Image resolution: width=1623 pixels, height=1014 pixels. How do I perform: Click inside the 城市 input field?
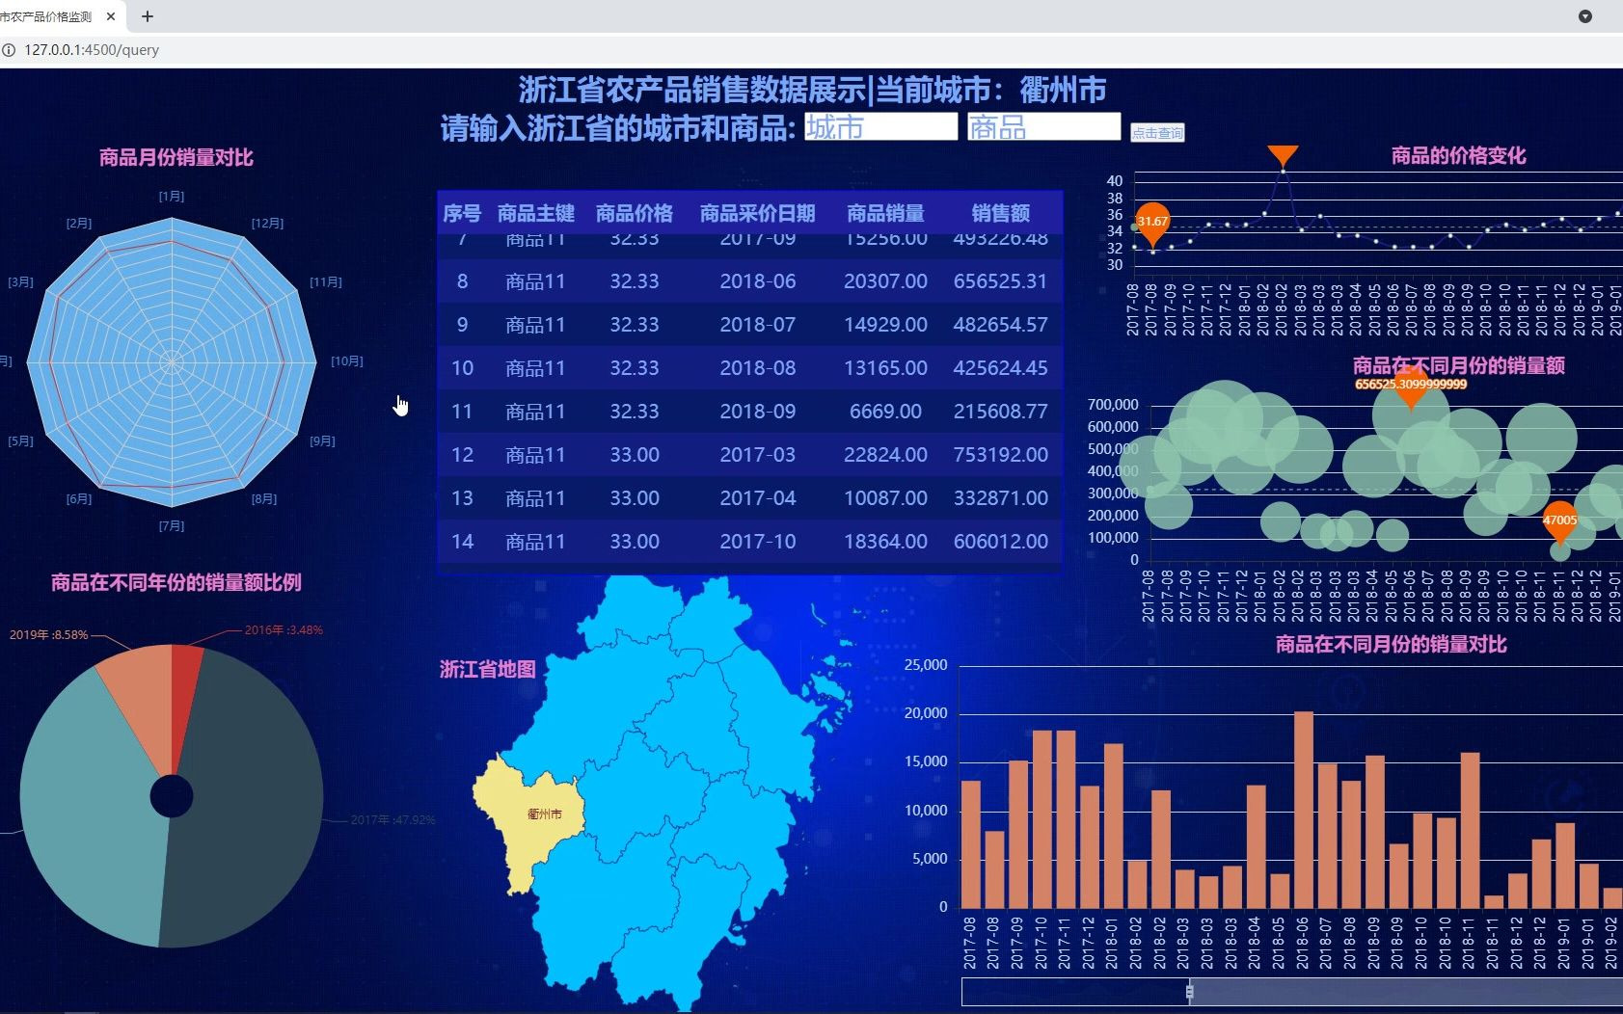point(879,126)
